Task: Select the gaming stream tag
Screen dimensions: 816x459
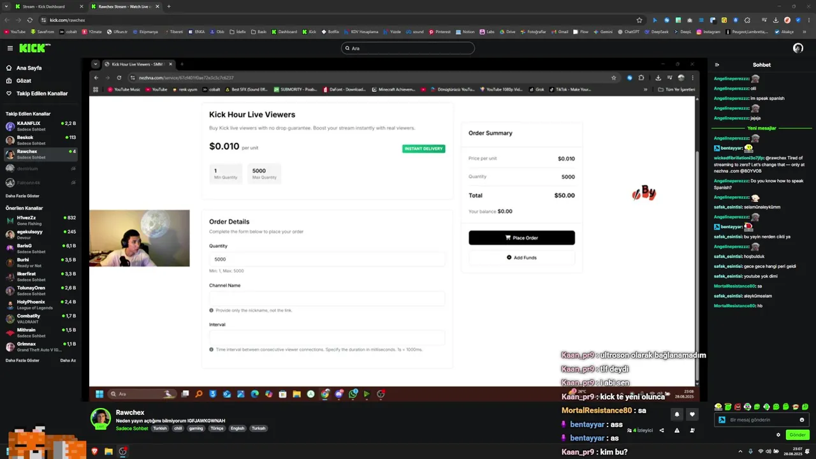Action: coord(196,428)
